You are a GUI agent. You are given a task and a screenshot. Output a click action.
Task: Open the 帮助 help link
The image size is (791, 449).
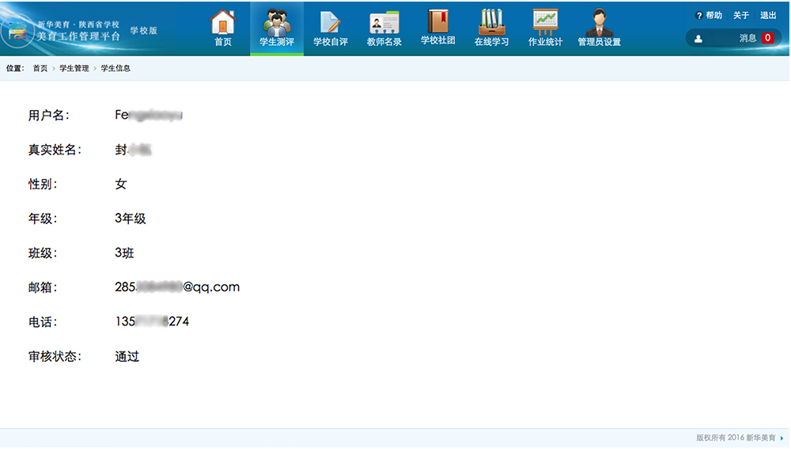[x=709, y=15]
